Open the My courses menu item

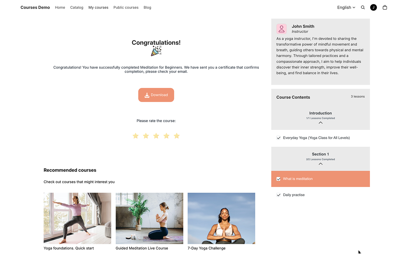98,8
